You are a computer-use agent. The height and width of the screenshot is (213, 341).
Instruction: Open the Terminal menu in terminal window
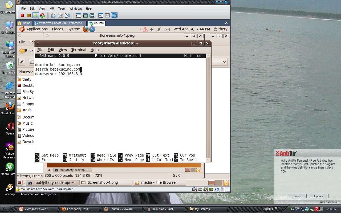[79, 50]
